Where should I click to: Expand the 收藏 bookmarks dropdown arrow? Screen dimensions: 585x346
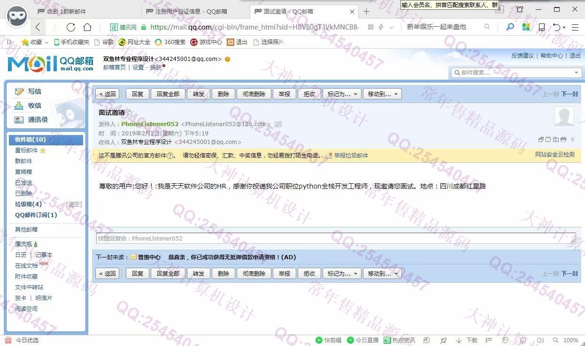pos(47,42)
